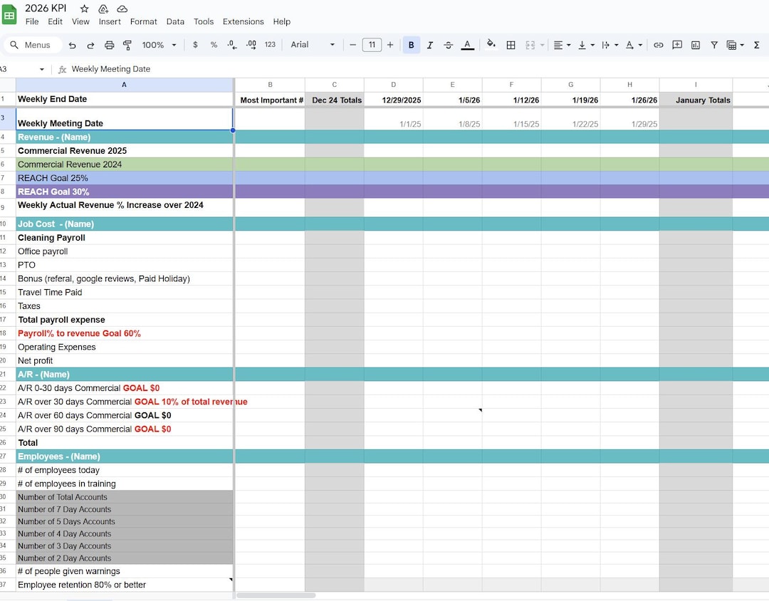Toggle strikethrough formatting
This screenshot has height=601, width=769.
[x=449, y=45]
